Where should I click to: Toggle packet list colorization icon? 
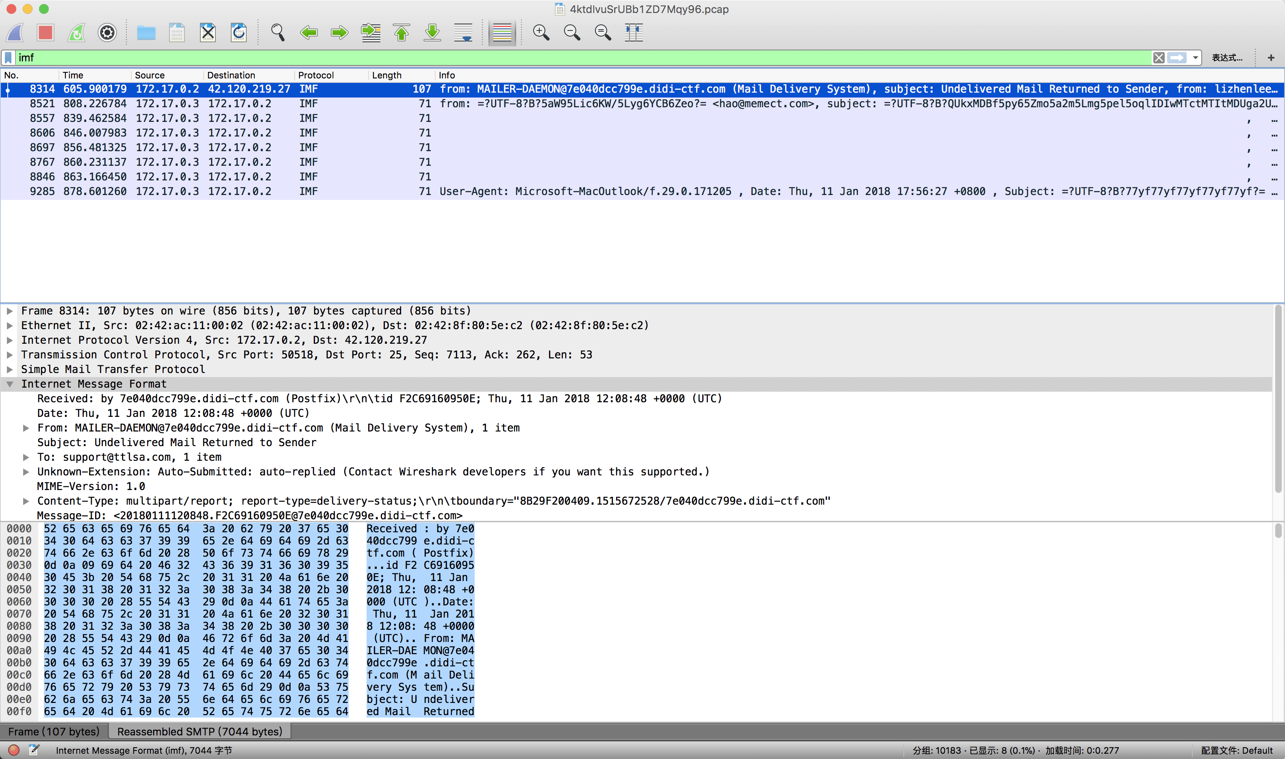[x=502, y=33]
